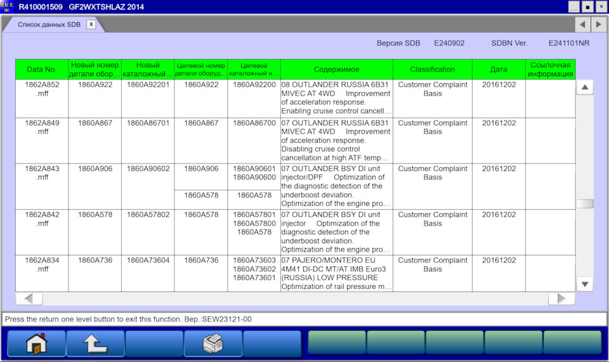Screen dimensions: 609x362
Task: Click the Data No. column header
Action: pos(42,70)
